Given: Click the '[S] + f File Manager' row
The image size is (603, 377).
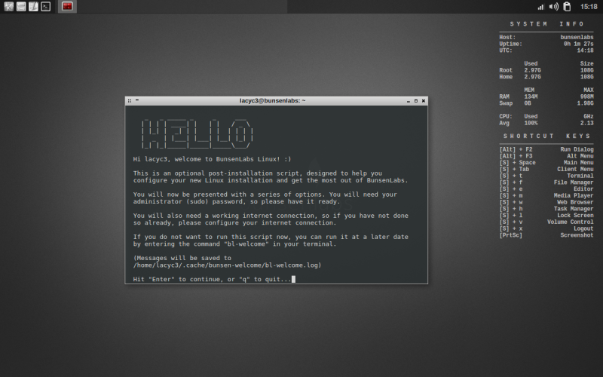Looking at the screenshot, I should tap(546, 182).
